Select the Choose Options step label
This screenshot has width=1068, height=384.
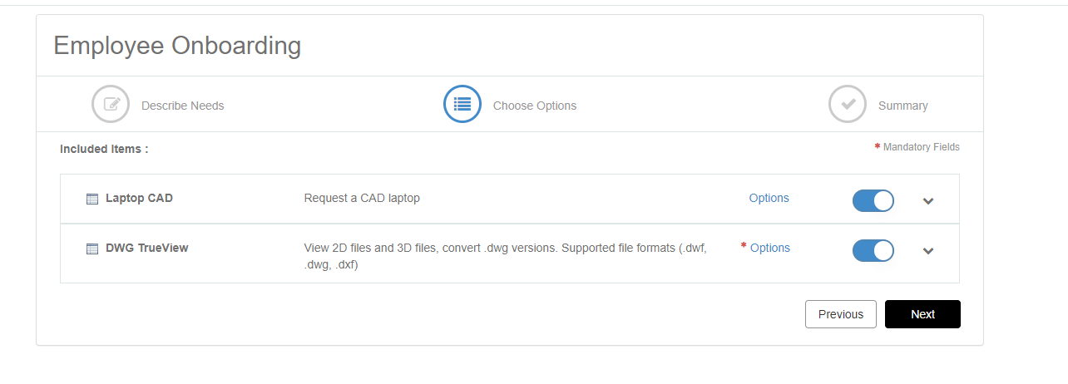coord(534,106)
